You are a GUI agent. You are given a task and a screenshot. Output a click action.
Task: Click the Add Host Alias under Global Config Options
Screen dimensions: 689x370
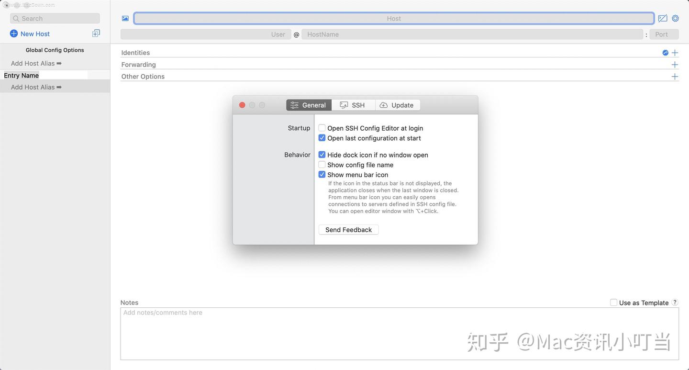tap(36, 63)
